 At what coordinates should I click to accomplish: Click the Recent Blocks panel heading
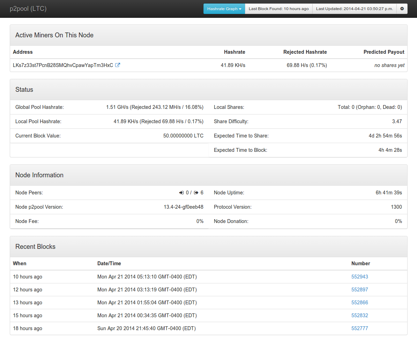pyautogui.click(x=35, y=246)
